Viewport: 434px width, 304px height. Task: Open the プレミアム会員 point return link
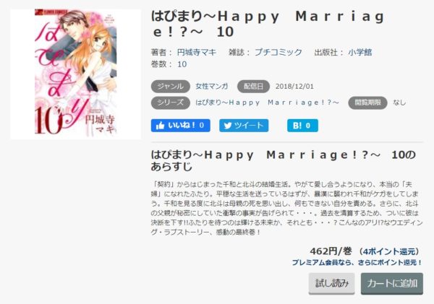coord(357,262)
